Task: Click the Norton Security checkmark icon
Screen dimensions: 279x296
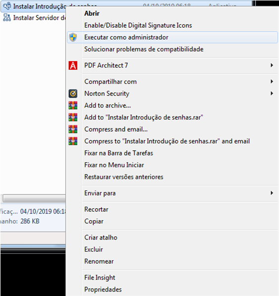Action: pos(73,93)
